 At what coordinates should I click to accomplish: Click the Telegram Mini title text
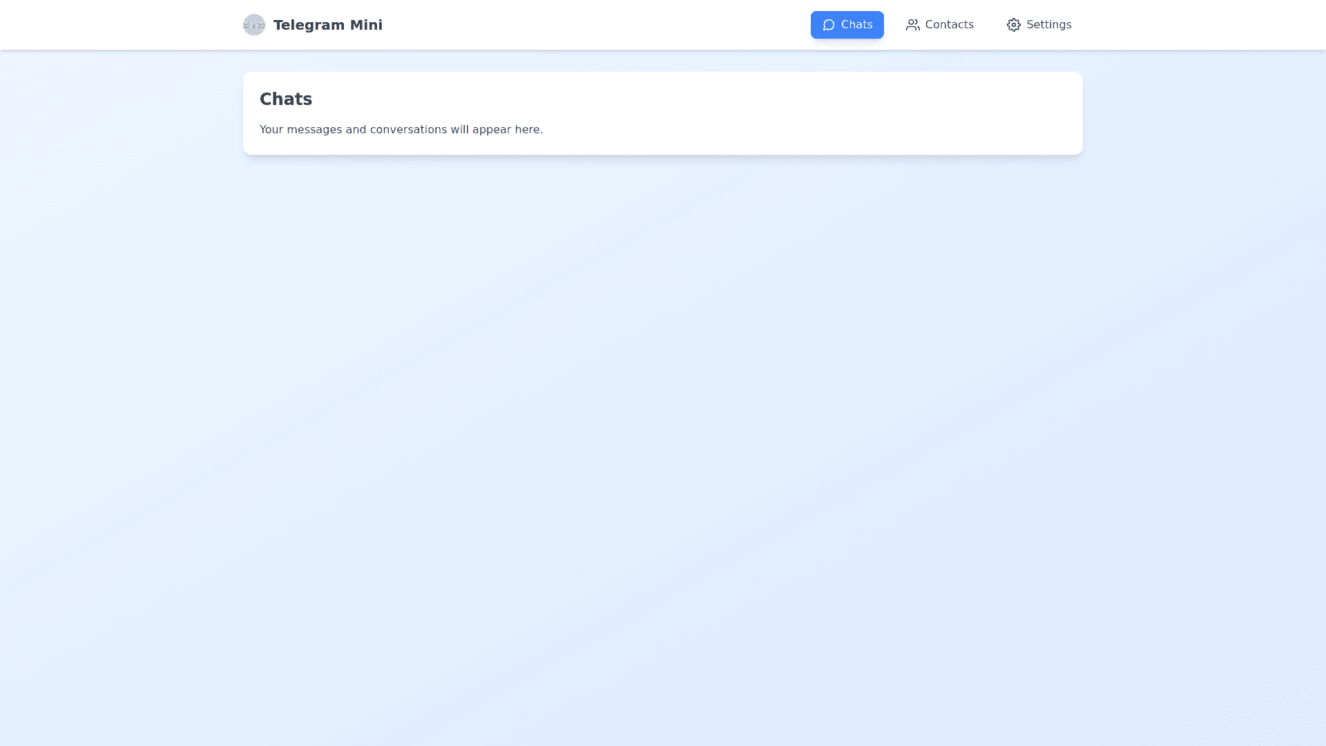pos(327,25)
